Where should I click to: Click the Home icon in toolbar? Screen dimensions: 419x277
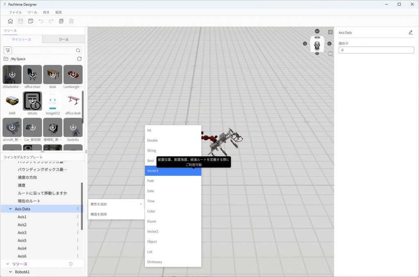click(x=10, y=21)
